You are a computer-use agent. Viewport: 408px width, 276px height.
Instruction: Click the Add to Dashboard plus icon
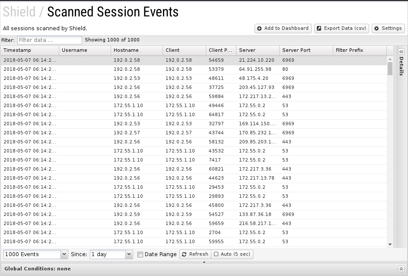(x=259, y=29)
